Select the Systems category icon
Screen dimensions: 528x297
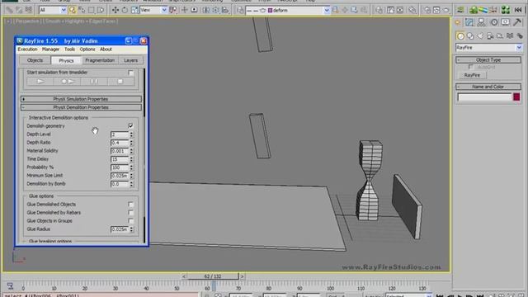pos(520,35)
